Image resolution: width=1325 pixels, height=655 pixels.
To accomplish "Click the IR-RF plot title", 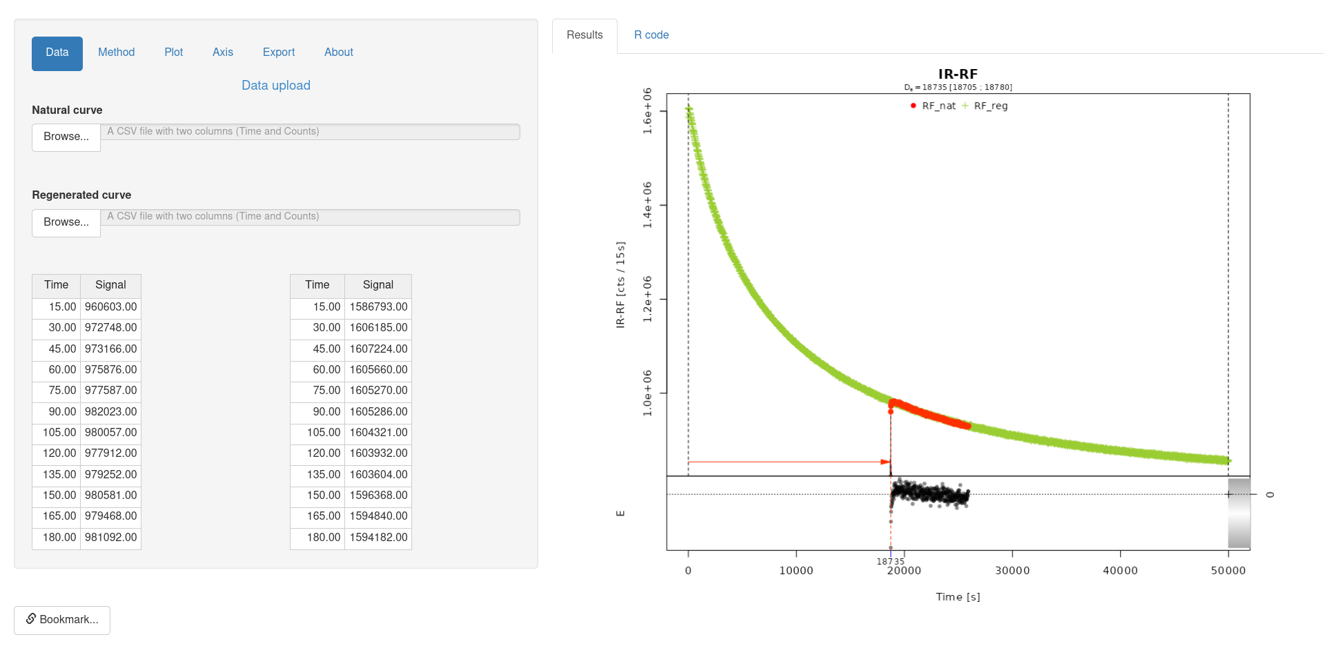I will click(957, 74).
